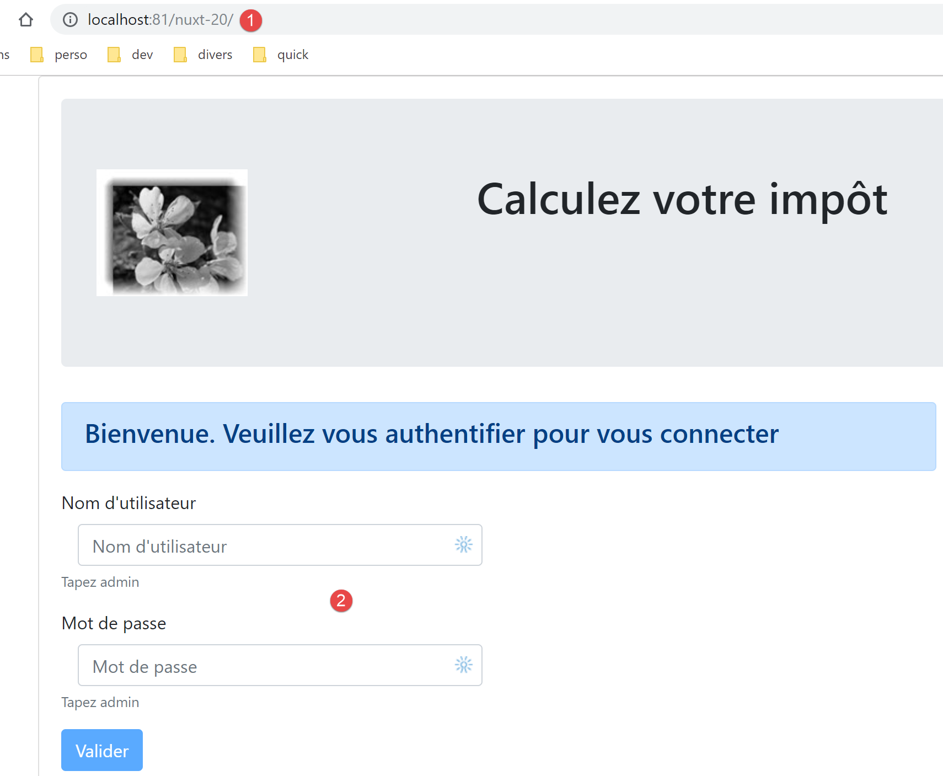Click the "Mot de passe" field label
The width and height of the screenshot is (943, 776).
coord(114,623)
